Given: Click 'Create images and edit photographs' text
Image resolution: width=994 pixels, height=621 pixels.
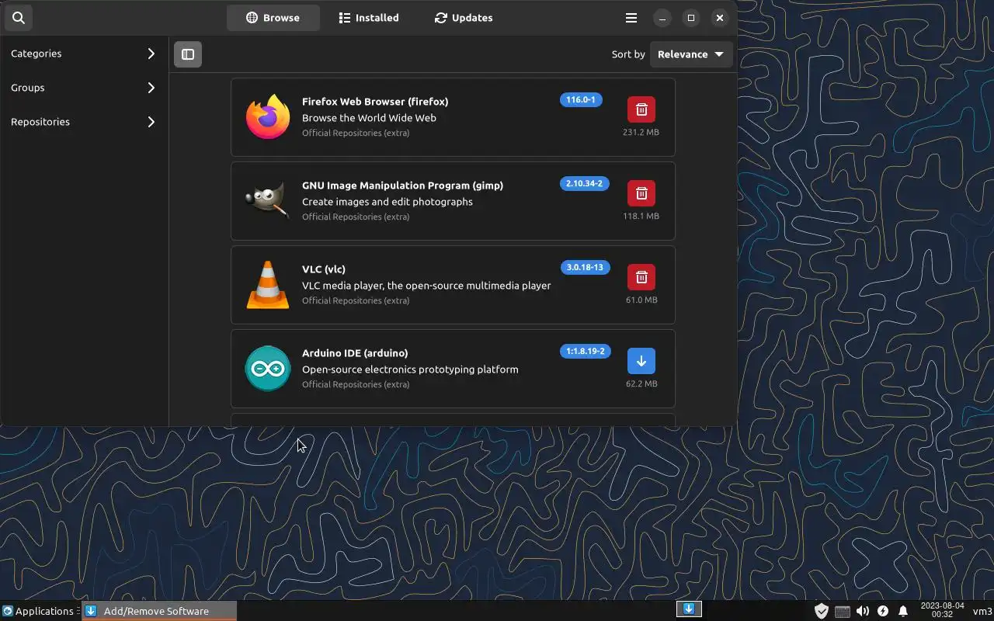Looking at the screenshot, I should (x=388, y=202).
